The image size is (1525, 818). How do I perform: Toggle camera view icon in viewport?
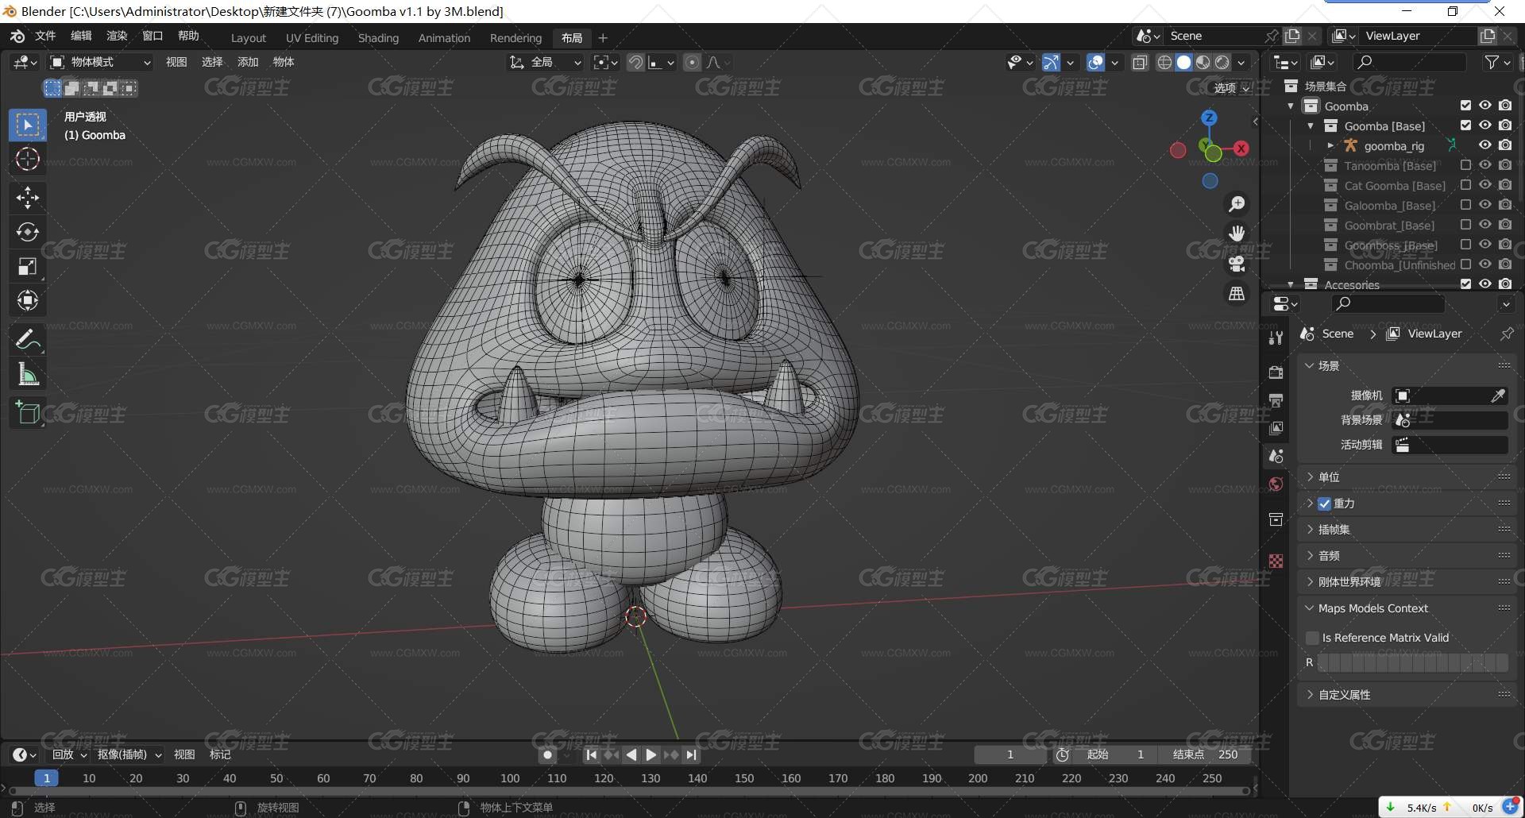tap(1237, 263)
